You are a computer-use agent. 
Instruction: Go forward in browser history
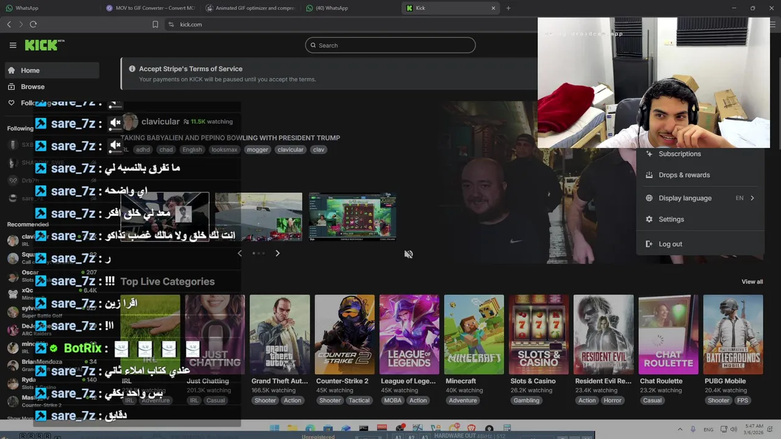(x=21, y=24)
